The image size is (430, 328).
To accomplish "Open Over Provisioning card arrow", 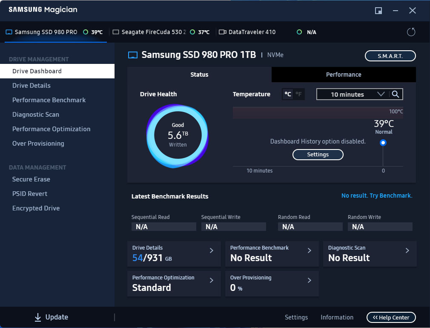I will (310, 280).
